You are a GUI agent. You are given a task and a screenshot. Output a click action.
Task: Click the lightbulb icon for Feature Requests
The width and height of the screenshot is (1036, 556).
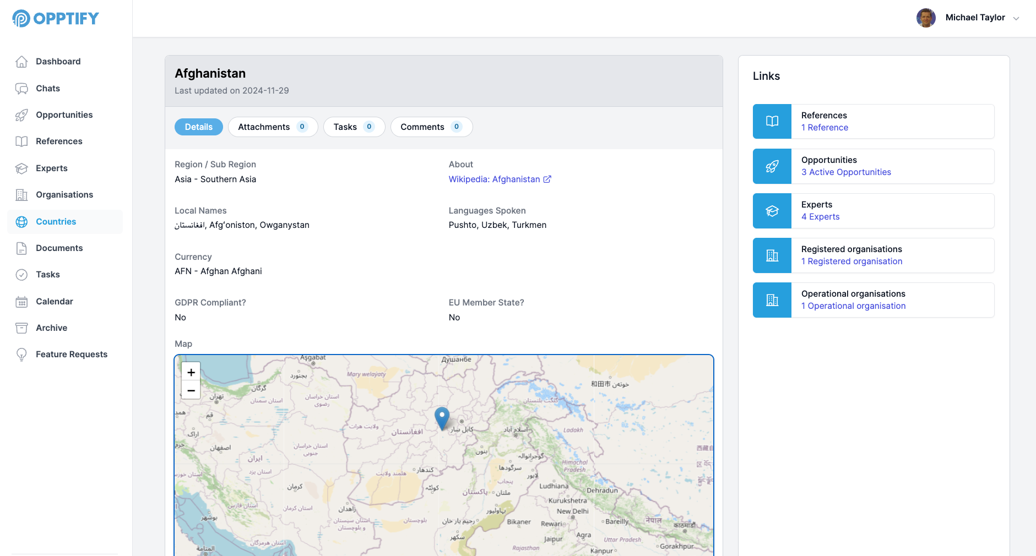(x=21, y=354)
